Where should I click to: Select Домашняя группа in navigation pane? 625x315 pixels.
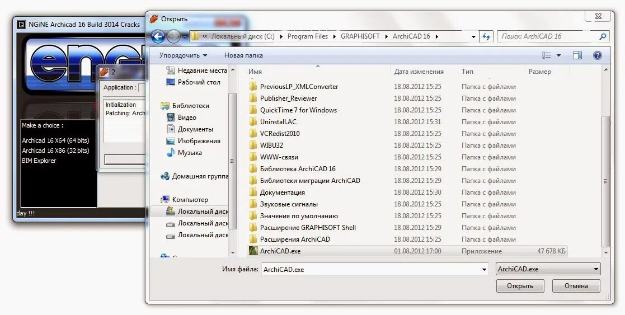(x=194, y=176)
